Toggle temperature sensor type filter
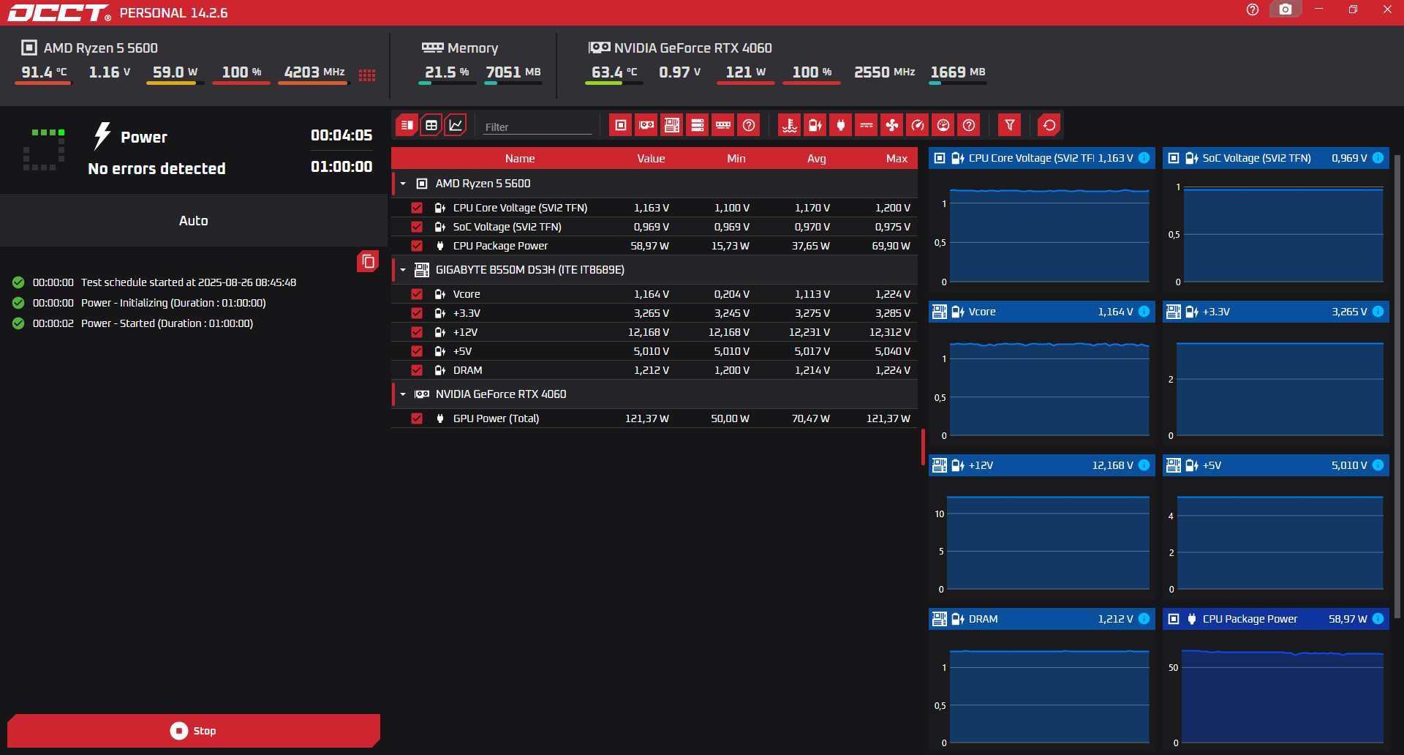Viewport: 1404px width, 755px height. point(790,125)
